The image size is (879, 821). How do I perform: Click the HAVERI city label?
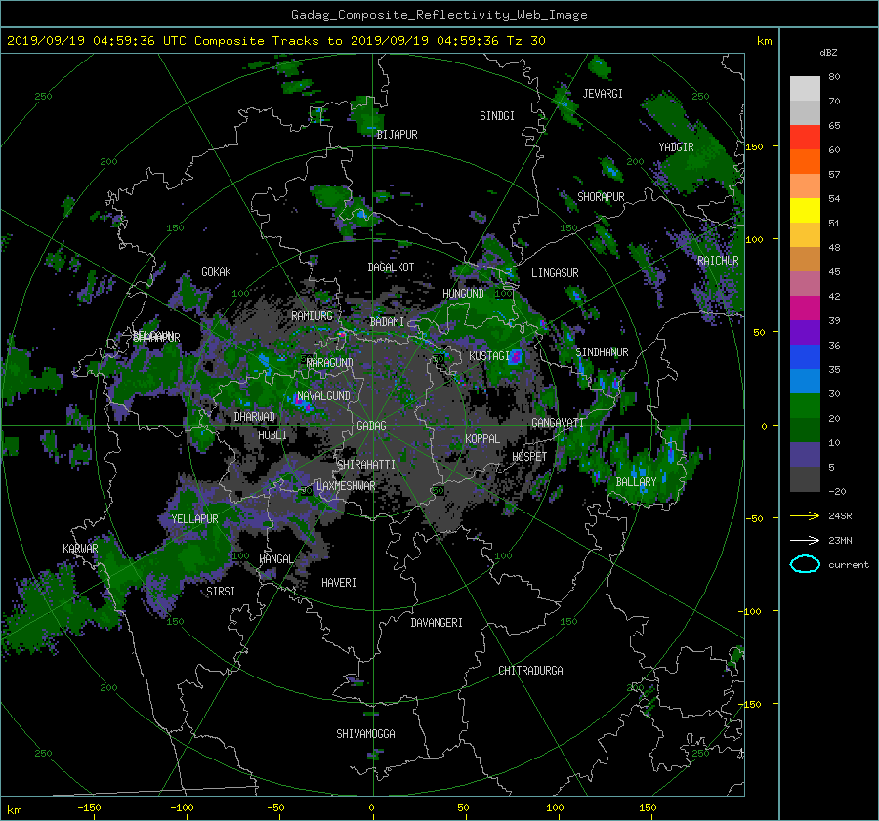(339, 583)
